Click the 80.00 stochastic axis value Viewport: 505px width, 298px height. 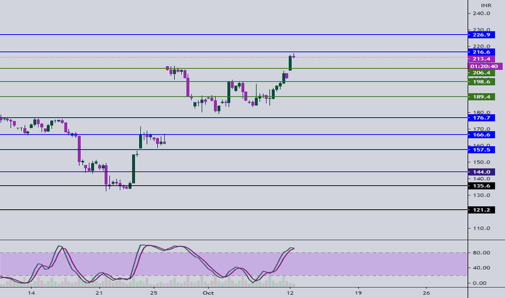click(482, 252)
